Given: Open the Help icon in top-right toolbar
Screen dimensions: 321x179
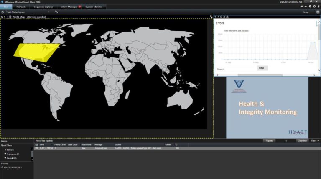Looking at the screenshot, I should pyautogui.click(x=310, y=7).
